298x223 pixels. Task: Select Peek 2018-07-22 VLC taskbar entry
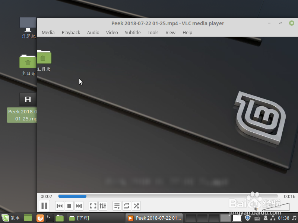[154, 218]
